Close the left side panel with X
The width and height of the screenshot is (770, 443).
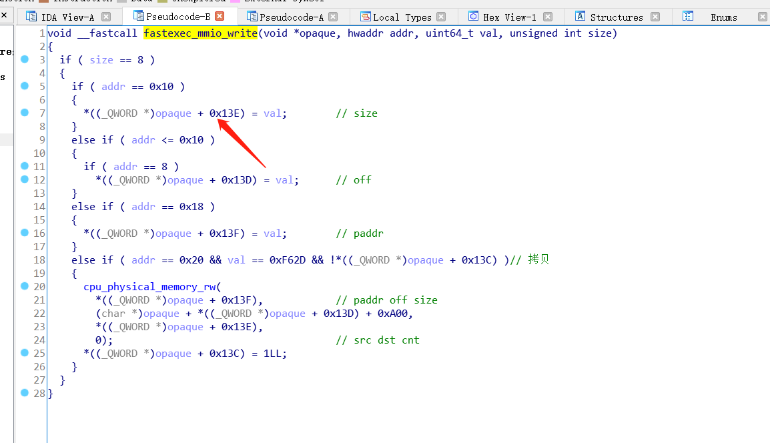(x=4, y=14)
